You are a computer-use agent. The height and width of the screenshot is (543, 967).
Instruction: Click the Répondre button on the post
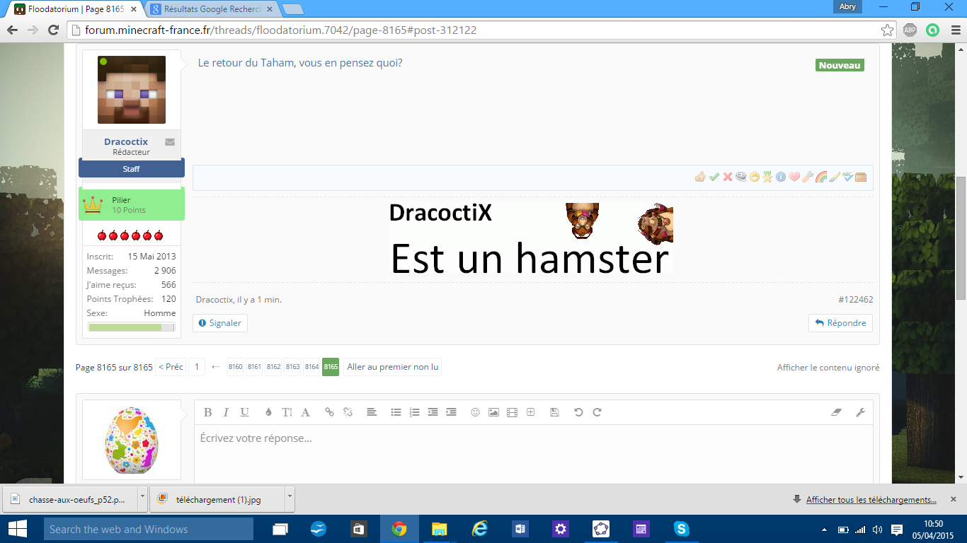point(840,323)
